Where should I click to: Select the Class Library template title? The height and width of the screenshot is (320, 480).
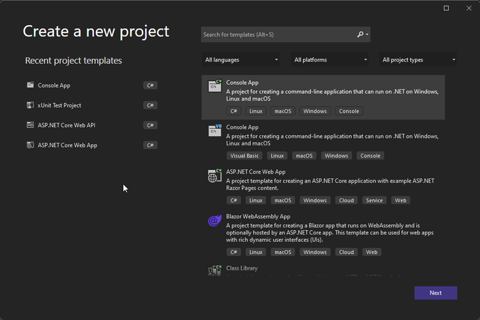(x=242, y=268)
